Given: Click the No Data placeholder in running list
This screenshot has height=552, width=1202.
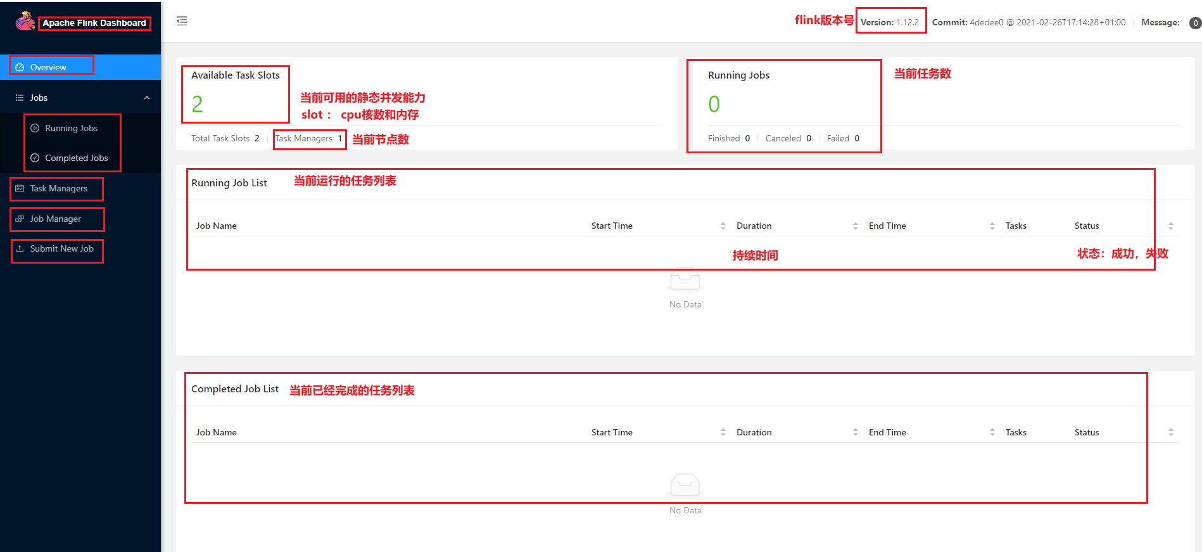Looking at the screenshot, I should 685,289.
